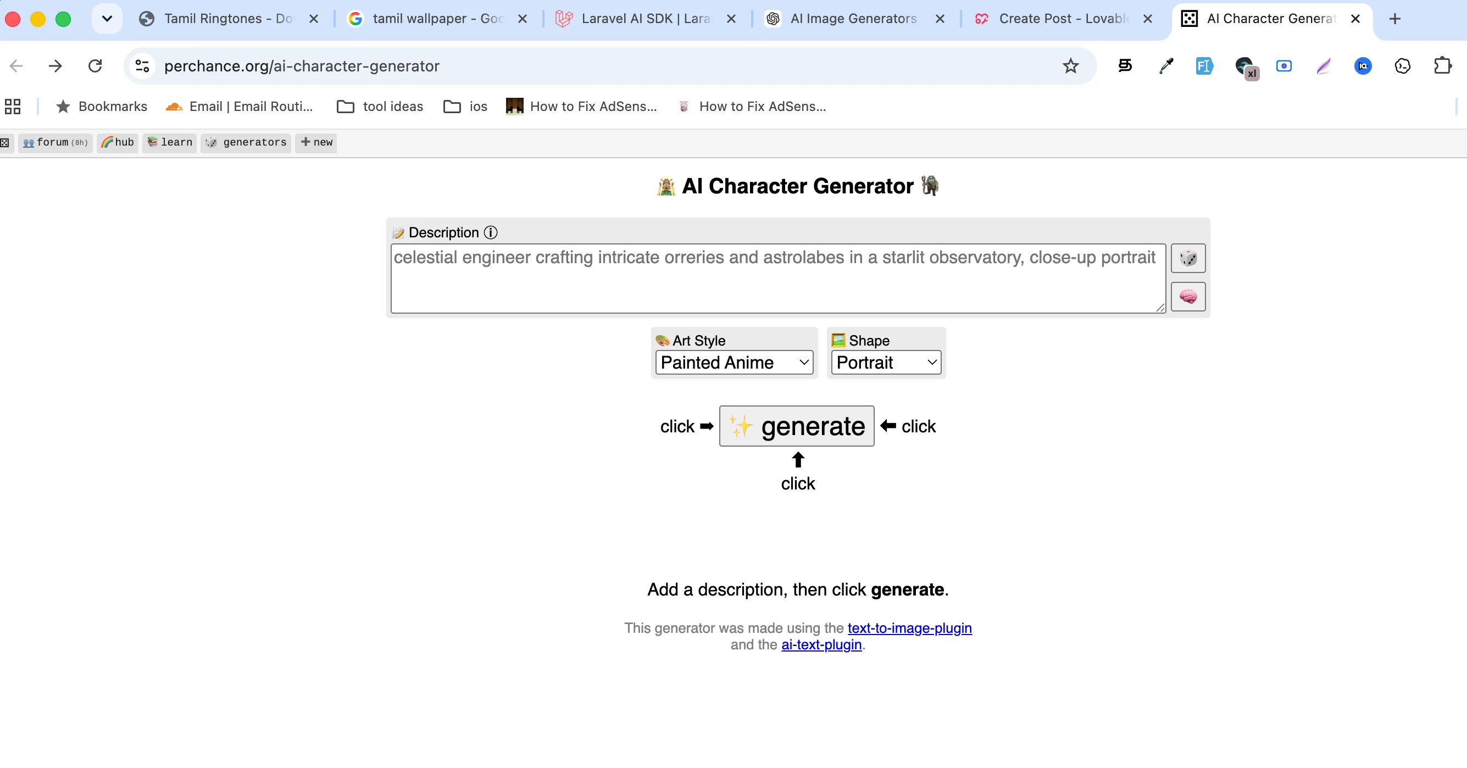
Task: Close the Laravel AI SDK tab
Action: coord(731,19)
